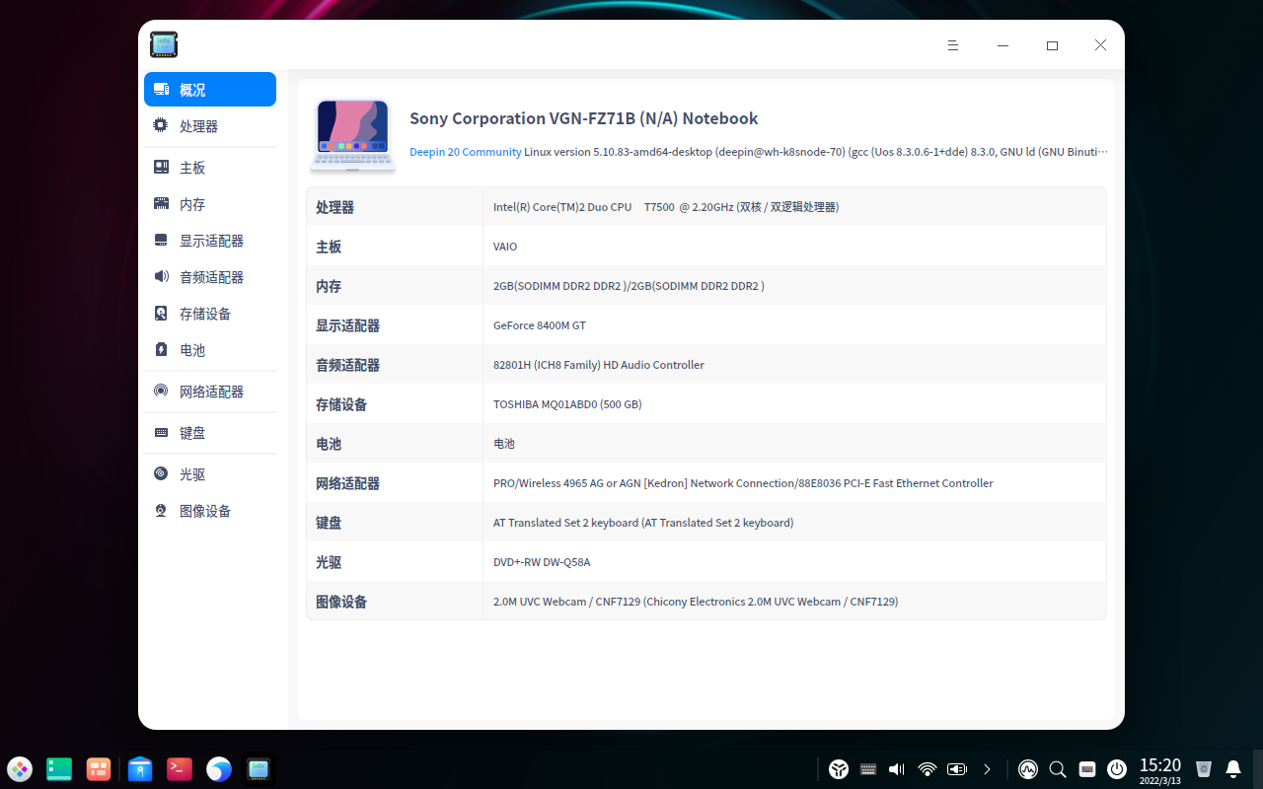Open the 光驱 optical drive page

191,473
